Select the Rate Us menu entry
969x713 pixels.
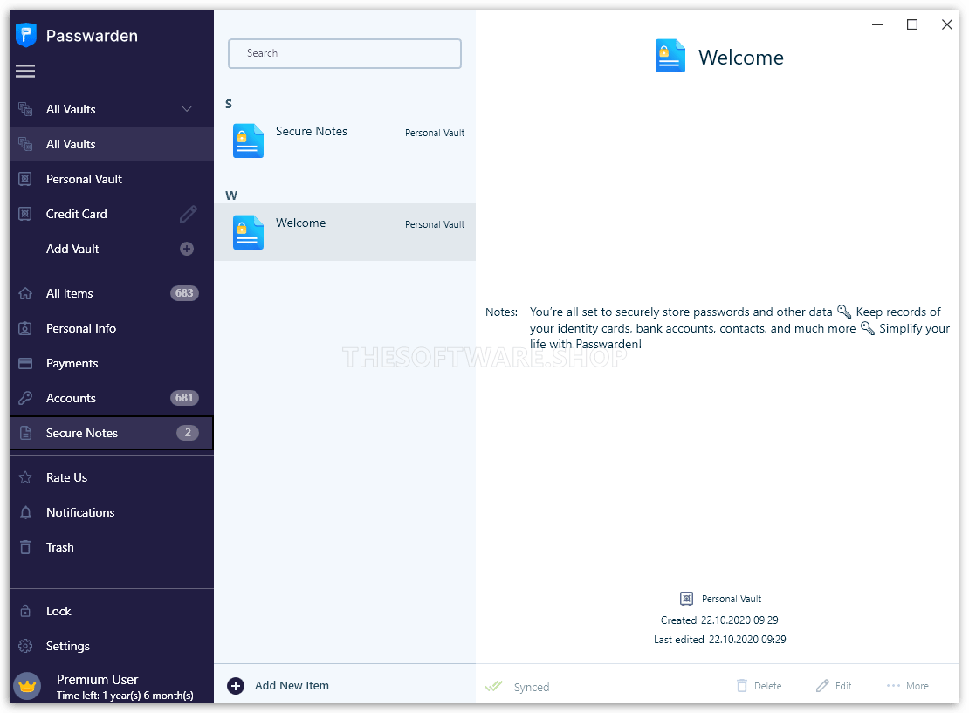(66, 477)
